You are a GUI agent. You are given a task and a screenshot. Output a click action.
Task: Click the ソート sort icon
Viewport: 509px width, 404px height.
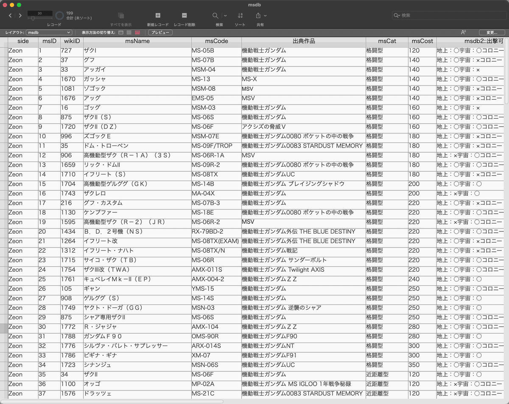coord(240,16)
